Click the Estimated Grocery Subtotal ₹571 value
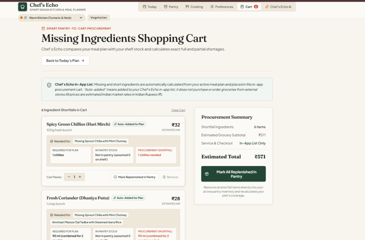Viewport: 365px width, 240px height. 262,135
